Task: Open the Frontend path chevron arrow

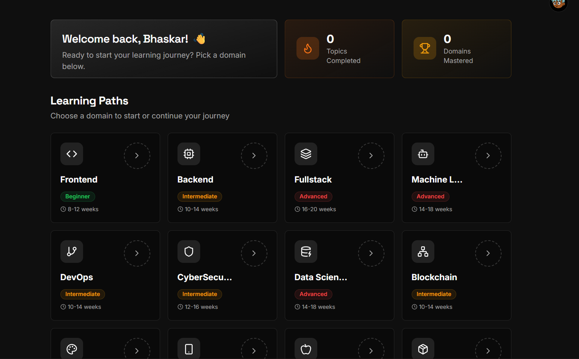Action: [x=137, y=155]
